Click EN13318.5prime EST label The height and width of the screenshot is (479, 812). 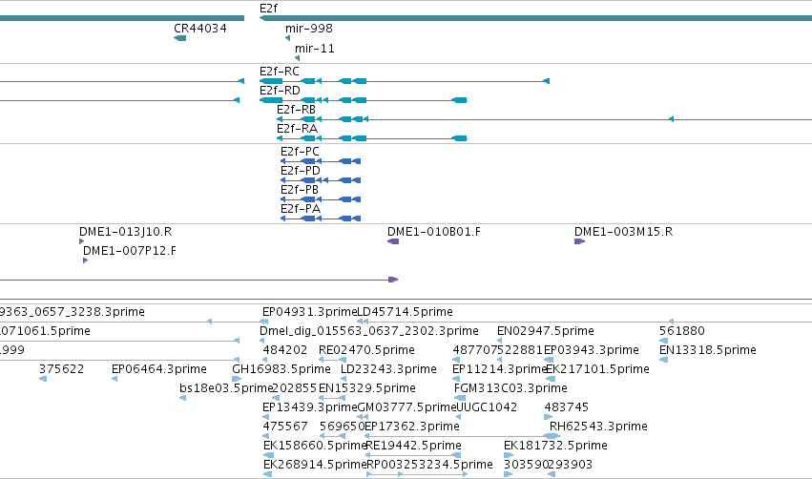(708, 350)
